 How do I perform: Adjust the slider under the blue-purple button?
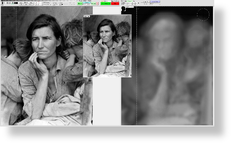[155, 4]
